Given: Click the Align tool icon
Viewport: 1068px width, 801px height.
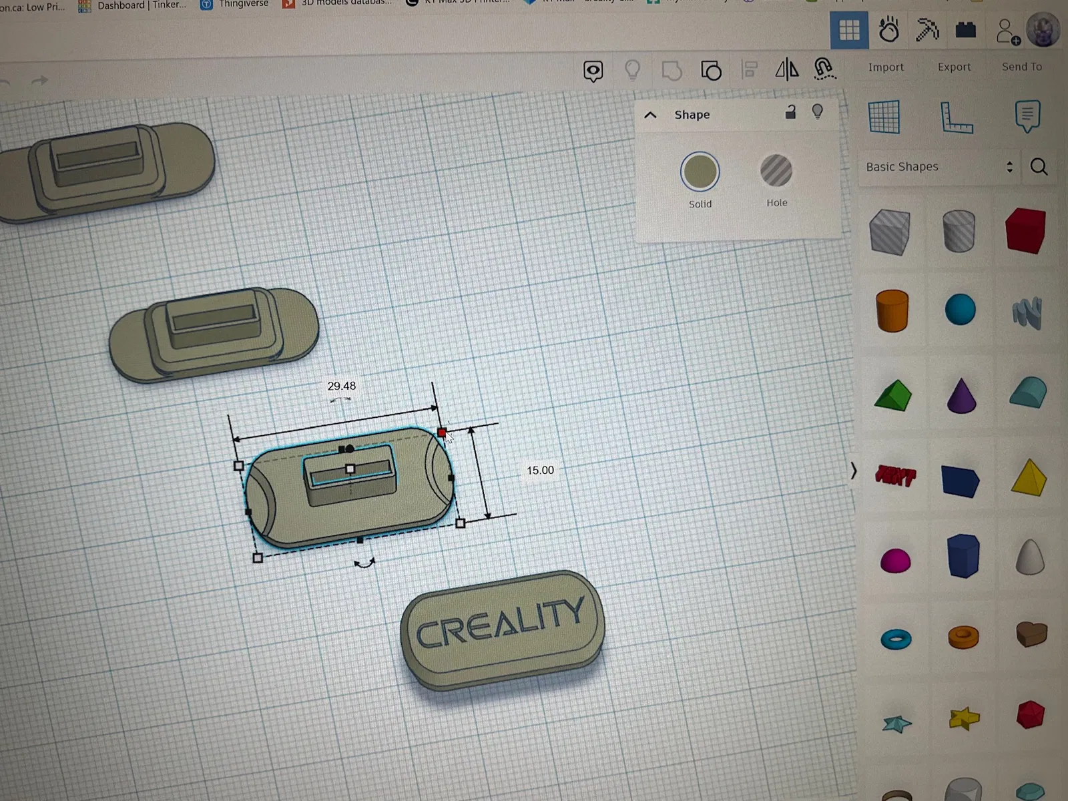Looking at the screenshot, I should [x=750, y=69].
